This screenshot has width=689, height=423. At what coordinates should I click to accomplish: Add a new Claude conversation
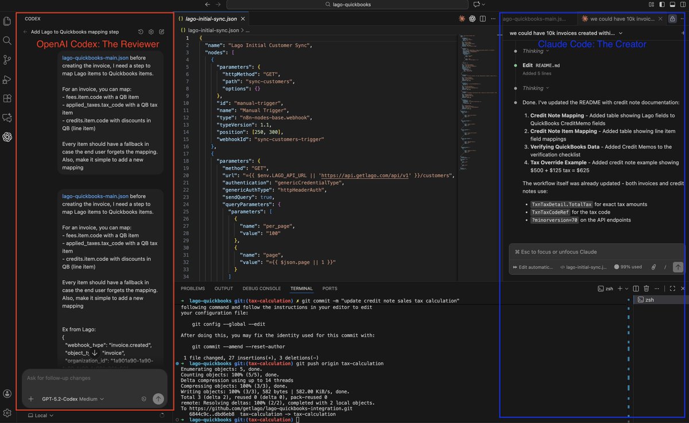tap(683, 33)
